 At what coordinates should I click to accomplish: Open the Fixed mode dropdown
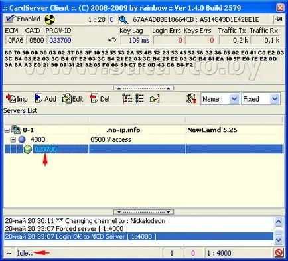pos(275,99)
